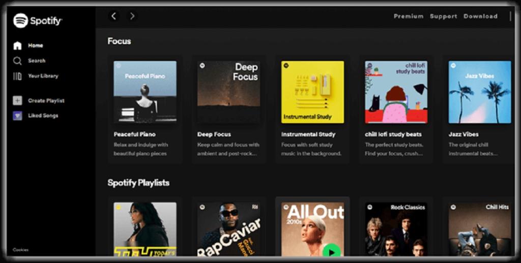Click the Spotify logo
Image resolution: width=521 pixels, height=263 pixels.
tap(38, 21)
